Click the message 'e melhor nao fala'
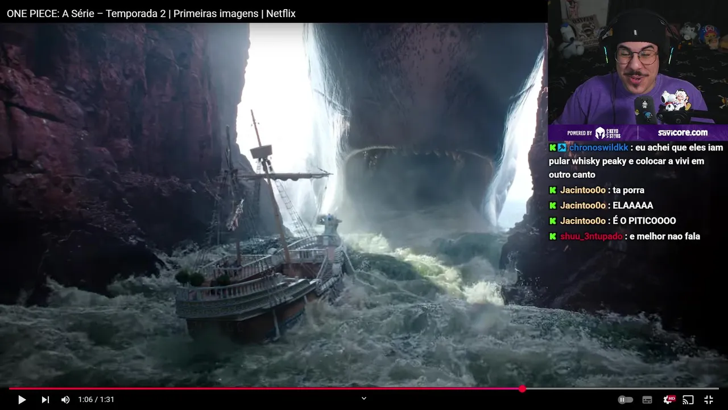The width and height of the screenshot is (728, 410). pos(665,236)
